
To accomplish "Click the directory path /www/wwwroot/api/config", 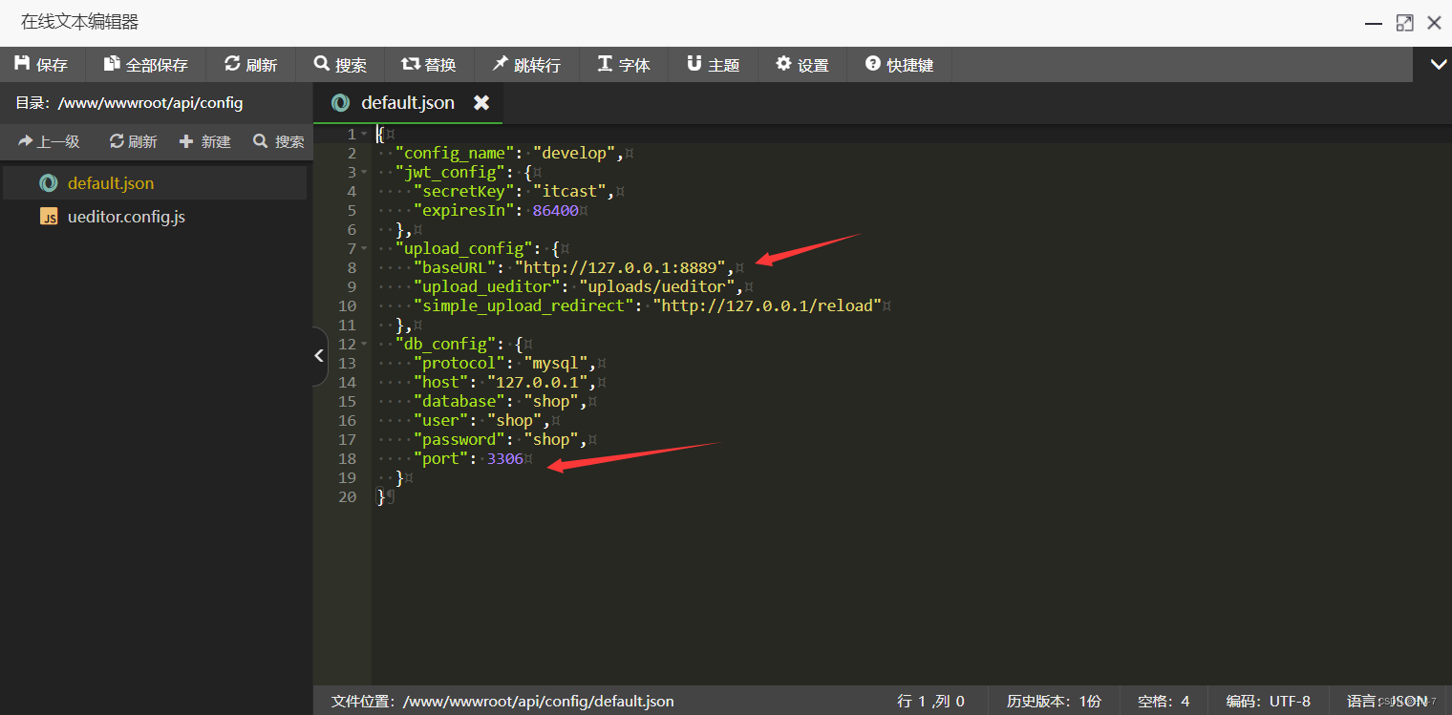I will [x=150, y=102].
